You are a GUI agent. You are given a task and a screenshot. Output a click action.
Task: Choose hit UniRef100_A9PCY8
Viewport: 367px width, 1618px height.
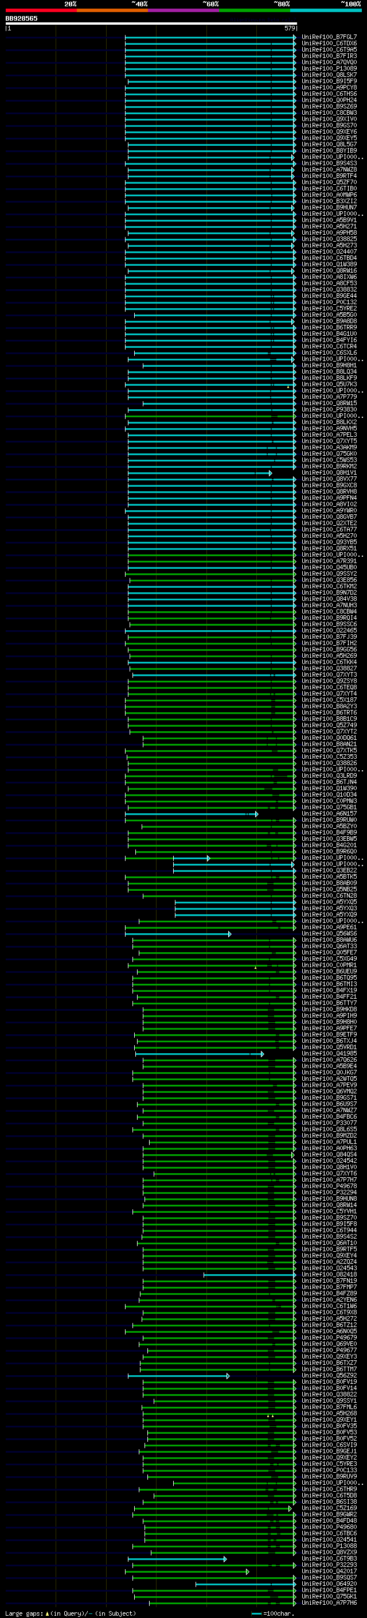point(329,87)
